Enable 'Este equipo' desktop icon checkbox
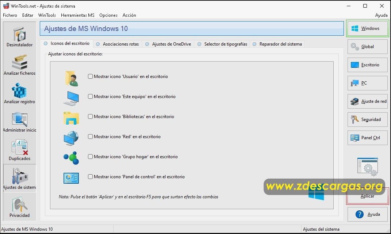This screenshot has height=234, width=391. tap(90, 96)
